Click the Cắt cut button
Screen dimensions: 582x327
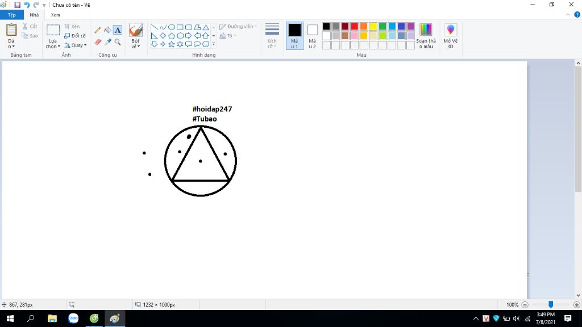30,26
